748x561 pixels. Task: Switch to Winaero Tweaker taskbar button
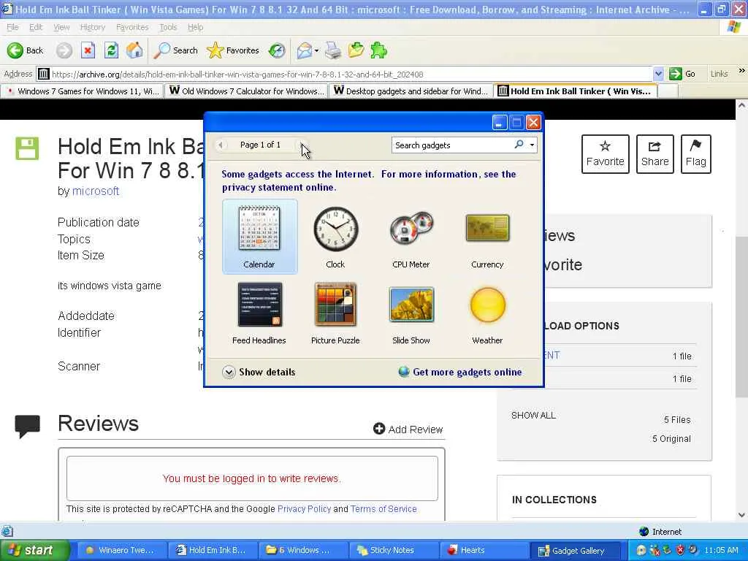tap(121, 550)
